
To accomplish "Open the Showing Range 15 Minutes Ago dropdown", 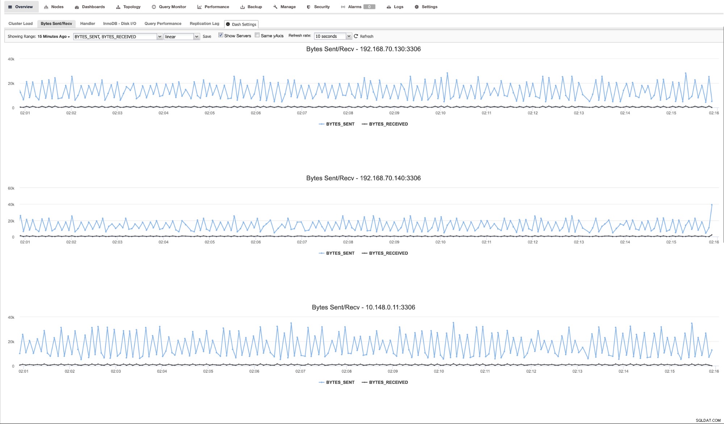I will coord(54,37).
